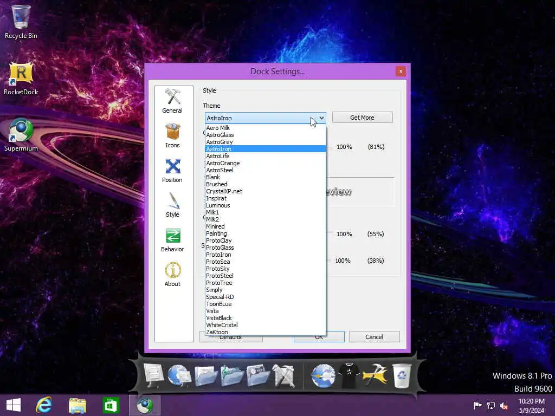This screenshot has width=555, height=416.
Task: Choose the AstroOrange theme
Action: tap(266, 163)
